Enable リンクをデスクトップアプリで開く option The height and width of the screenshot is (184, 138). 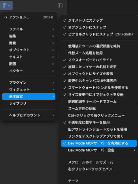click(x=99, y=136)
